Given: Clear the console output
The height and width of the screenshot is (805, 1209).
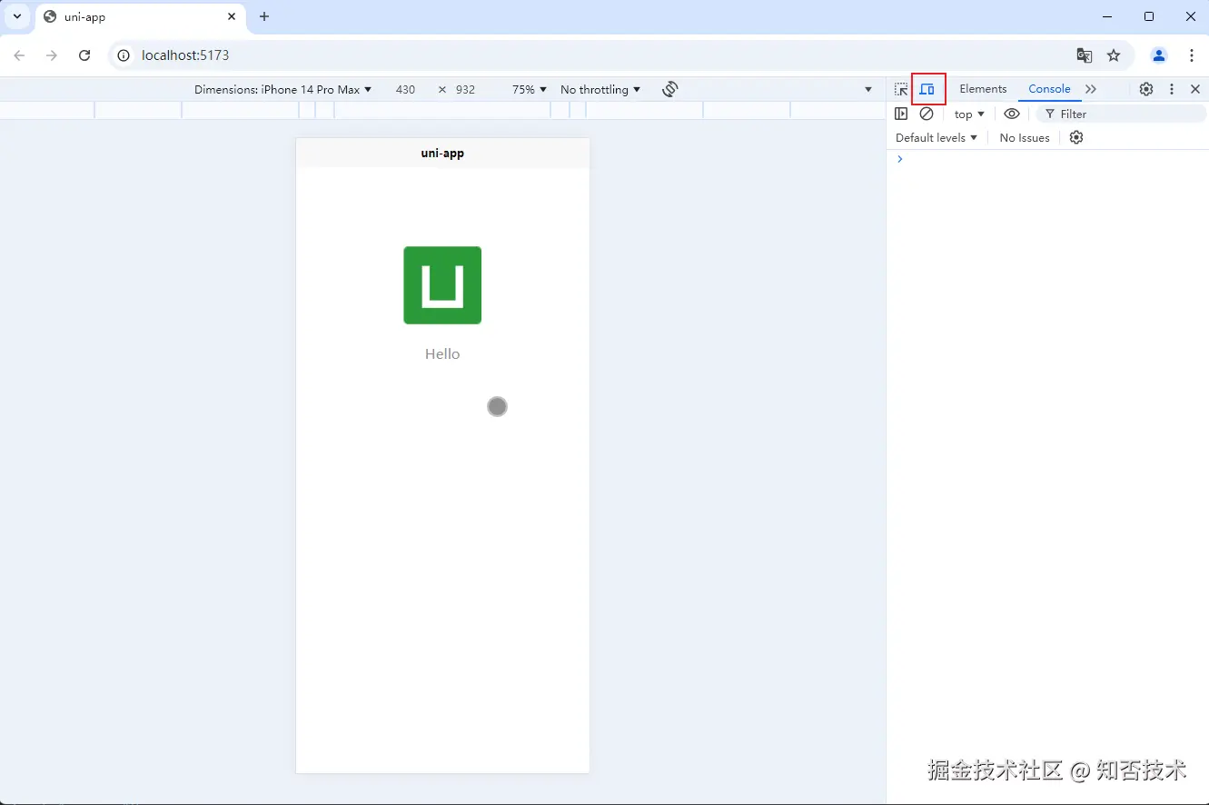Looking at the screenshot, I should click(927, 114).
